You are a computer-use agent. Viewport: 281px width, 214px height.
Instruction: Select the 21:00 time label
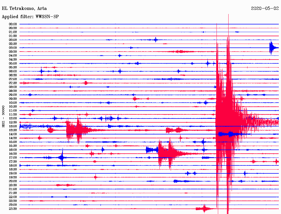(x=13, y=189)
